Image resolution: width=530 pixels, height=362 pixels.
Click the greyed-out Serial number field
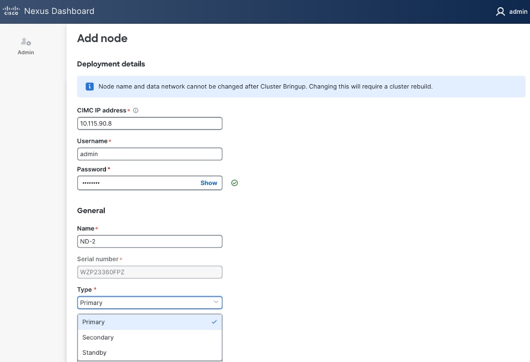pos(149,272)
